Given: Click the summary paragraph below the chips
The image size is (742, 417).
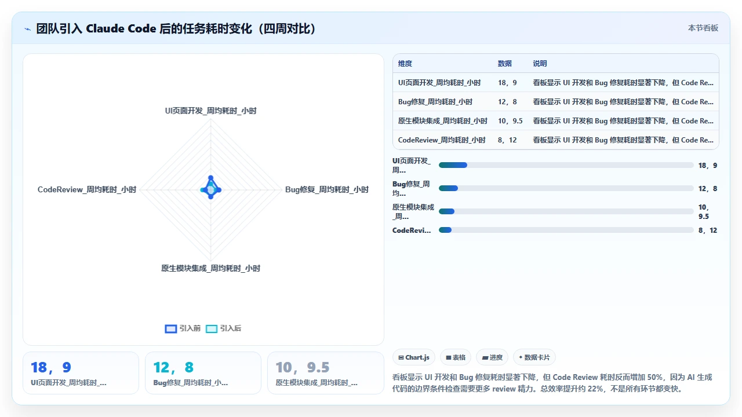Looking at the screenshot, I should coord(552,383).
